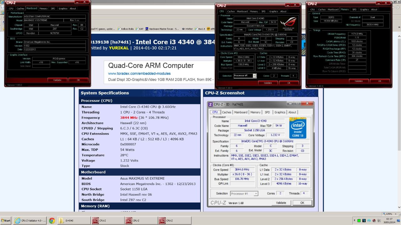401x225 pixels.
Task: Open the Hw1.it bookmark
Action: click(200, 29)
